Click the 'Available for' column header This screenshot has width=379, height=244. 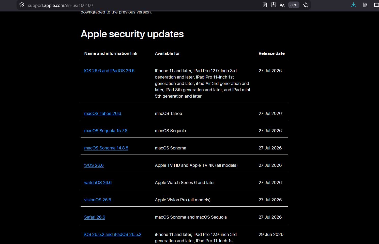tap(167, 54)
